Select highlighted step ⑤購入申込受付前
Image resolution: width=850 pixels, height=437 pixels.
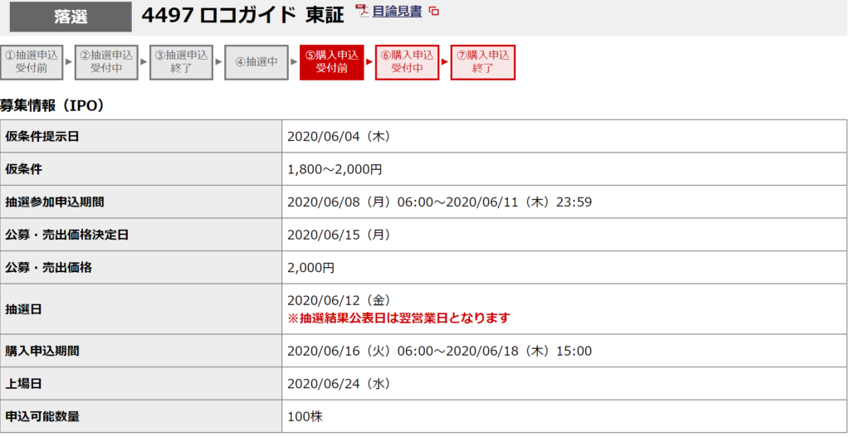coord(332,62)
